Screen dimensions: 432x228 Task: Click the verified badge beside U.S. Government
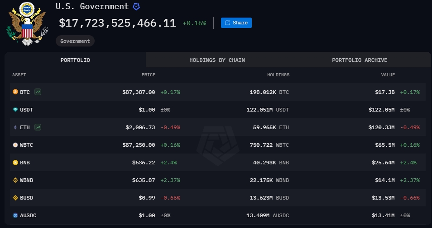[x=136, y=7]
